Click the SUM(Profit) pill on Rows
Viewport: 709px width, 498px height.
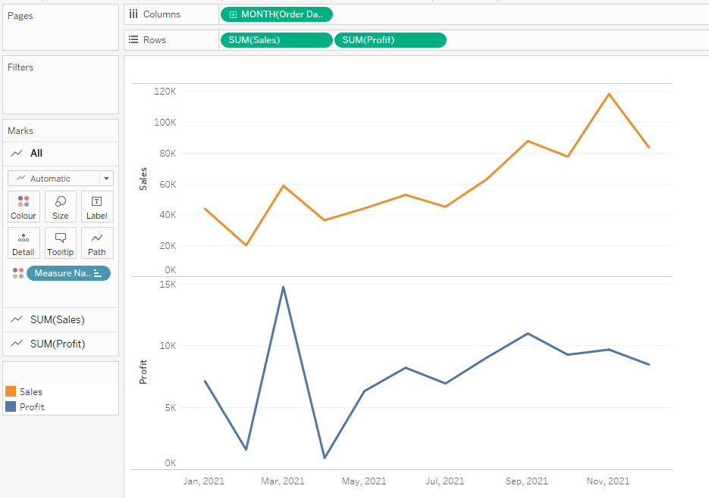[390, 40]
